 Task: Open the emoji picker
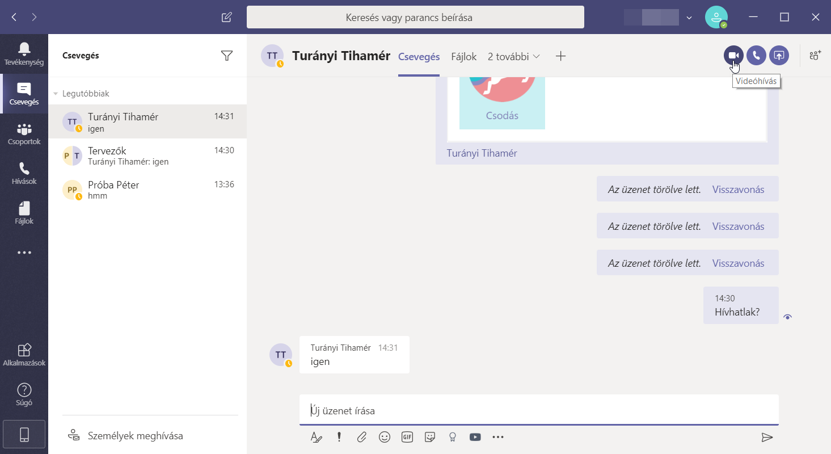(385, 437)
